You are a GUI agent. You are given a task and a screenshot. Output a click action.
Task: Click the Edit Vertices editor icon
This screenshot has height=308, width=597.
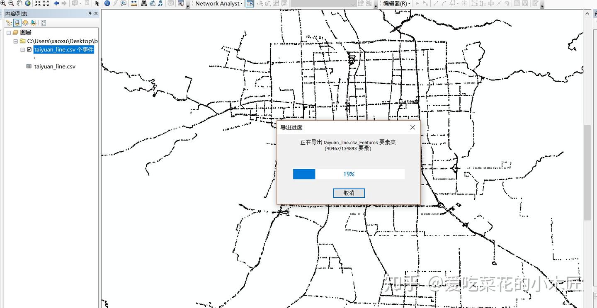[474, 3]
